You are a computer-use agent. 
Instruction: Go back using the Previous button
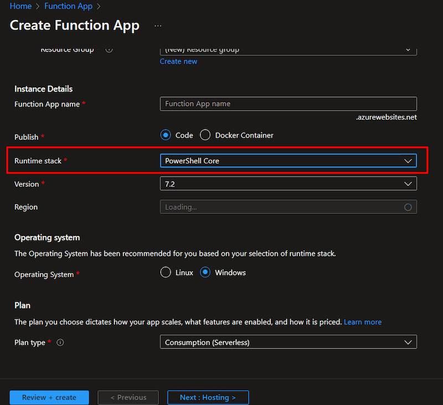[x=128, y=397]
